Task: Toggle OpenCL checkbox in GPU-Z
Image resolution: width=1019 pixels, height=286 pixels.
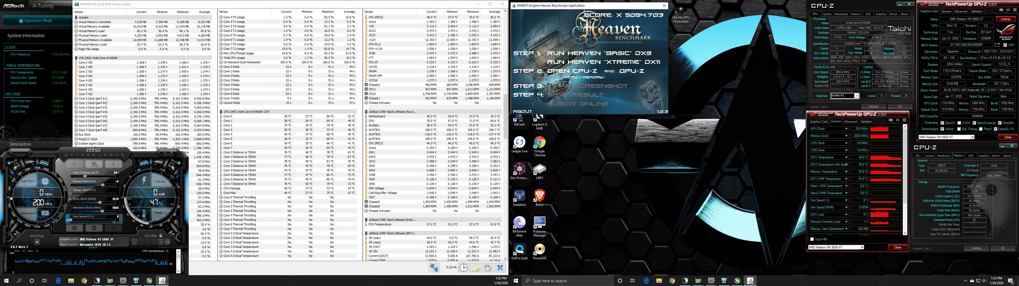Action: 942,123
